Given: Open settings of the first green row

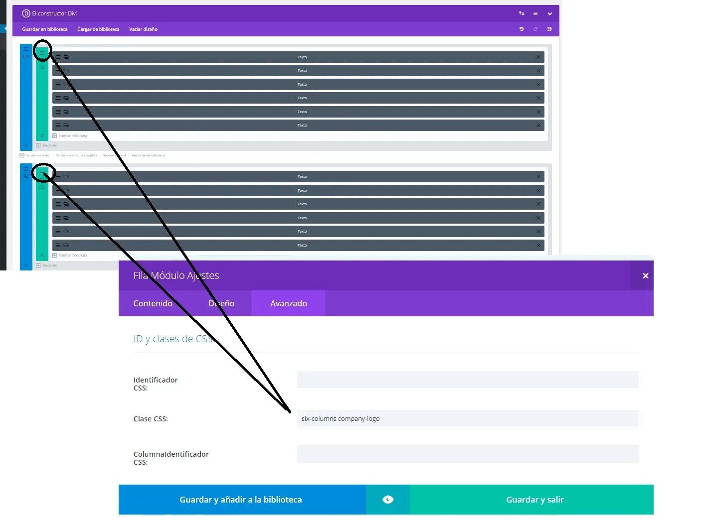Looking at the screenshot, I should [42, 52].
